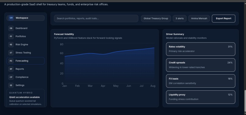The height and width of the screenshot is (115, 246).
Task: Go to the Compliance section
Action: click(x=26, y=77)
